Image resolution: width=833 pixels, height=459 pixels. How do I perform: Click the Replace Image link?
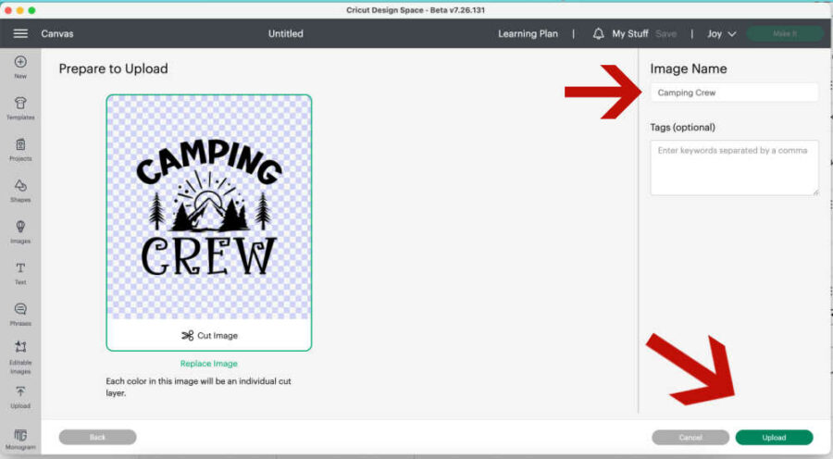point(208,364)
